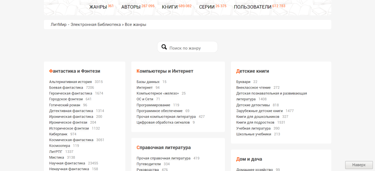Open the ПОЛЬЗОВАТЕЛИ section
The image size is (375, 171).
[x=253, y=7]
